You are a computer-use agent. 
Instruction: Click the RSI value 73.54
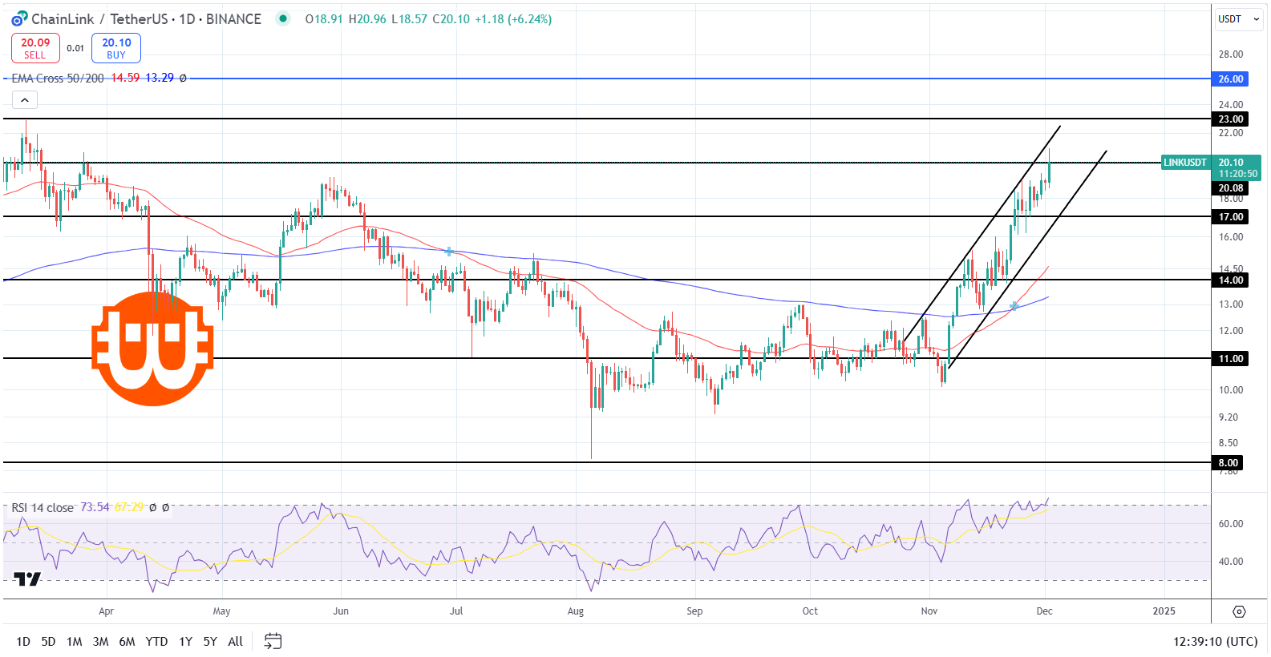click(95, 507)
